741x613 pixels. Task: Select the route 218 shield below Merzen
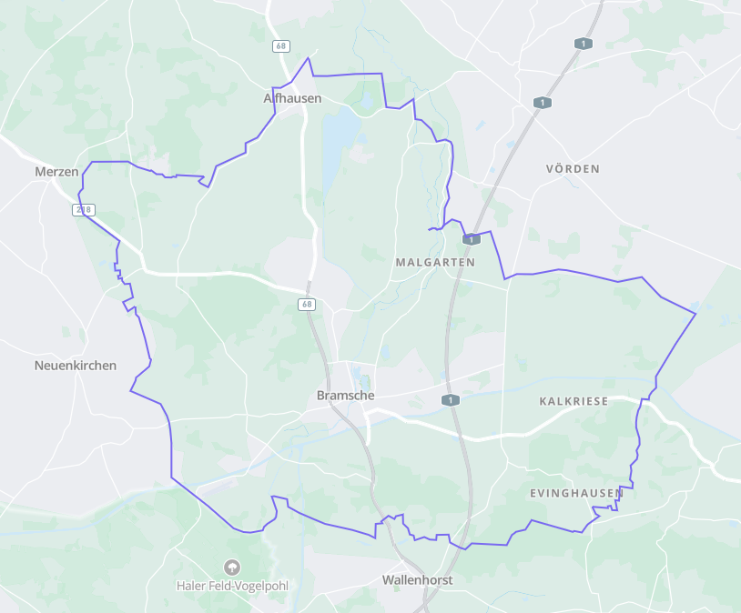(84, 210)
